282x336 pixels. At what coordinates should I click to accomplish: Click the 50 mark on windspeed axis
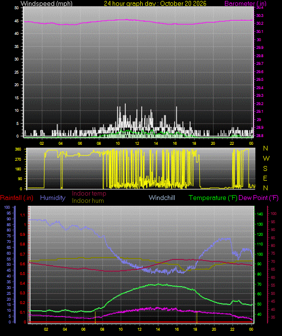coord(16,8)
